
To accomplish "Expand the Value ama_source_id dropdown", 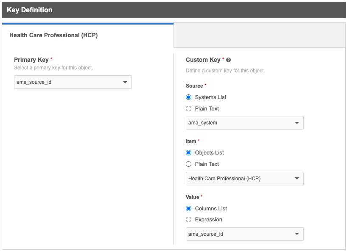I will click(245, 234).
